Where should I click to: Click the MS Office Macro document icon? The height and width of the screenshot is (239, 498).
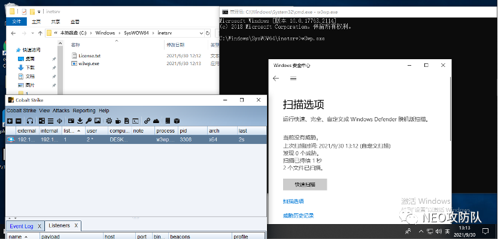coord(126,121)
